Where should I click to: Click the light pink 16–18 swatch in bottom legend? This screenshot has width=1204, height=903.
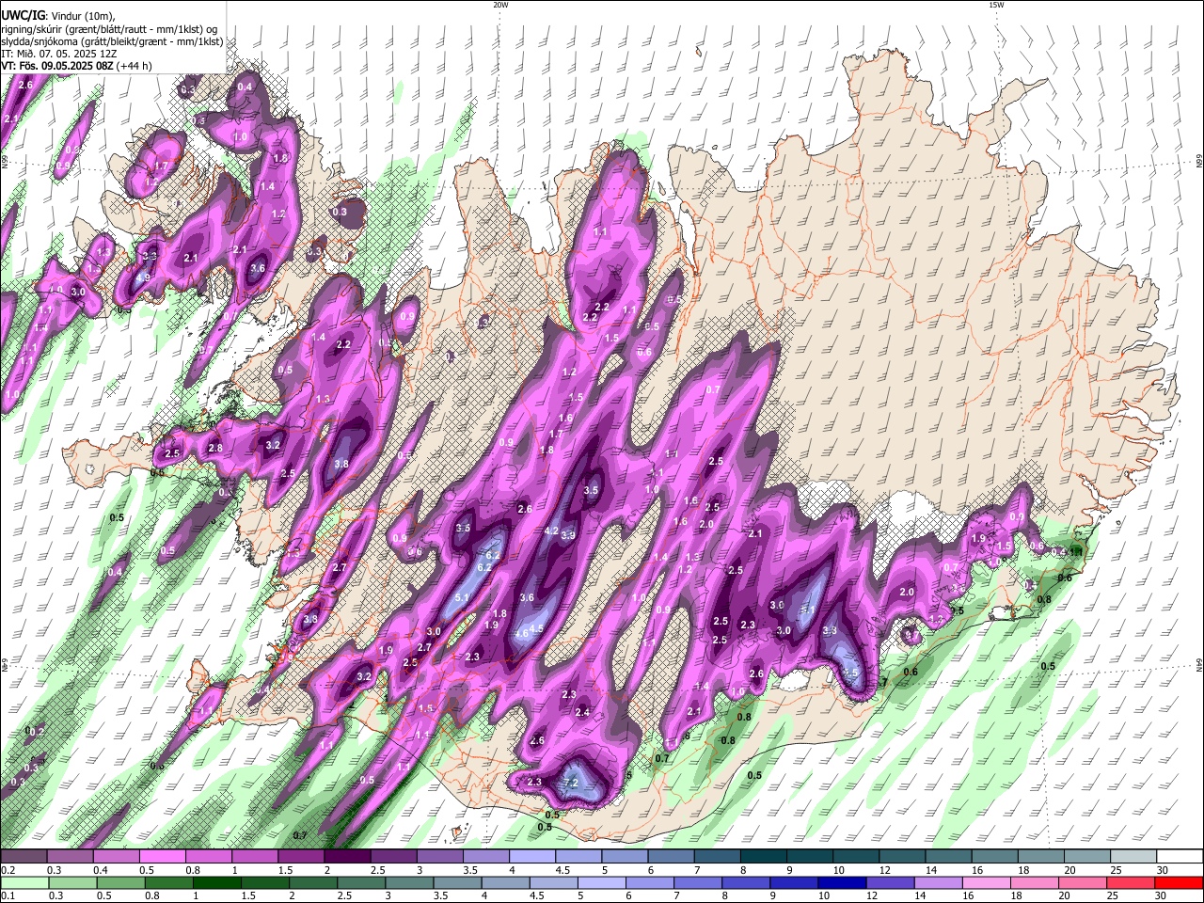click(987, 882)
